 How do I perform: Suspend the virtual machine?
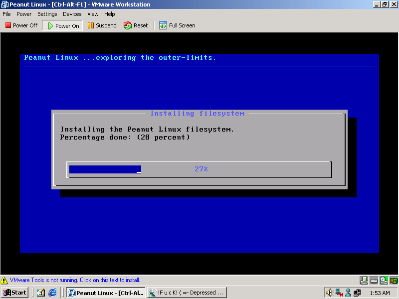pyautogui.click(x=102, y=25)
